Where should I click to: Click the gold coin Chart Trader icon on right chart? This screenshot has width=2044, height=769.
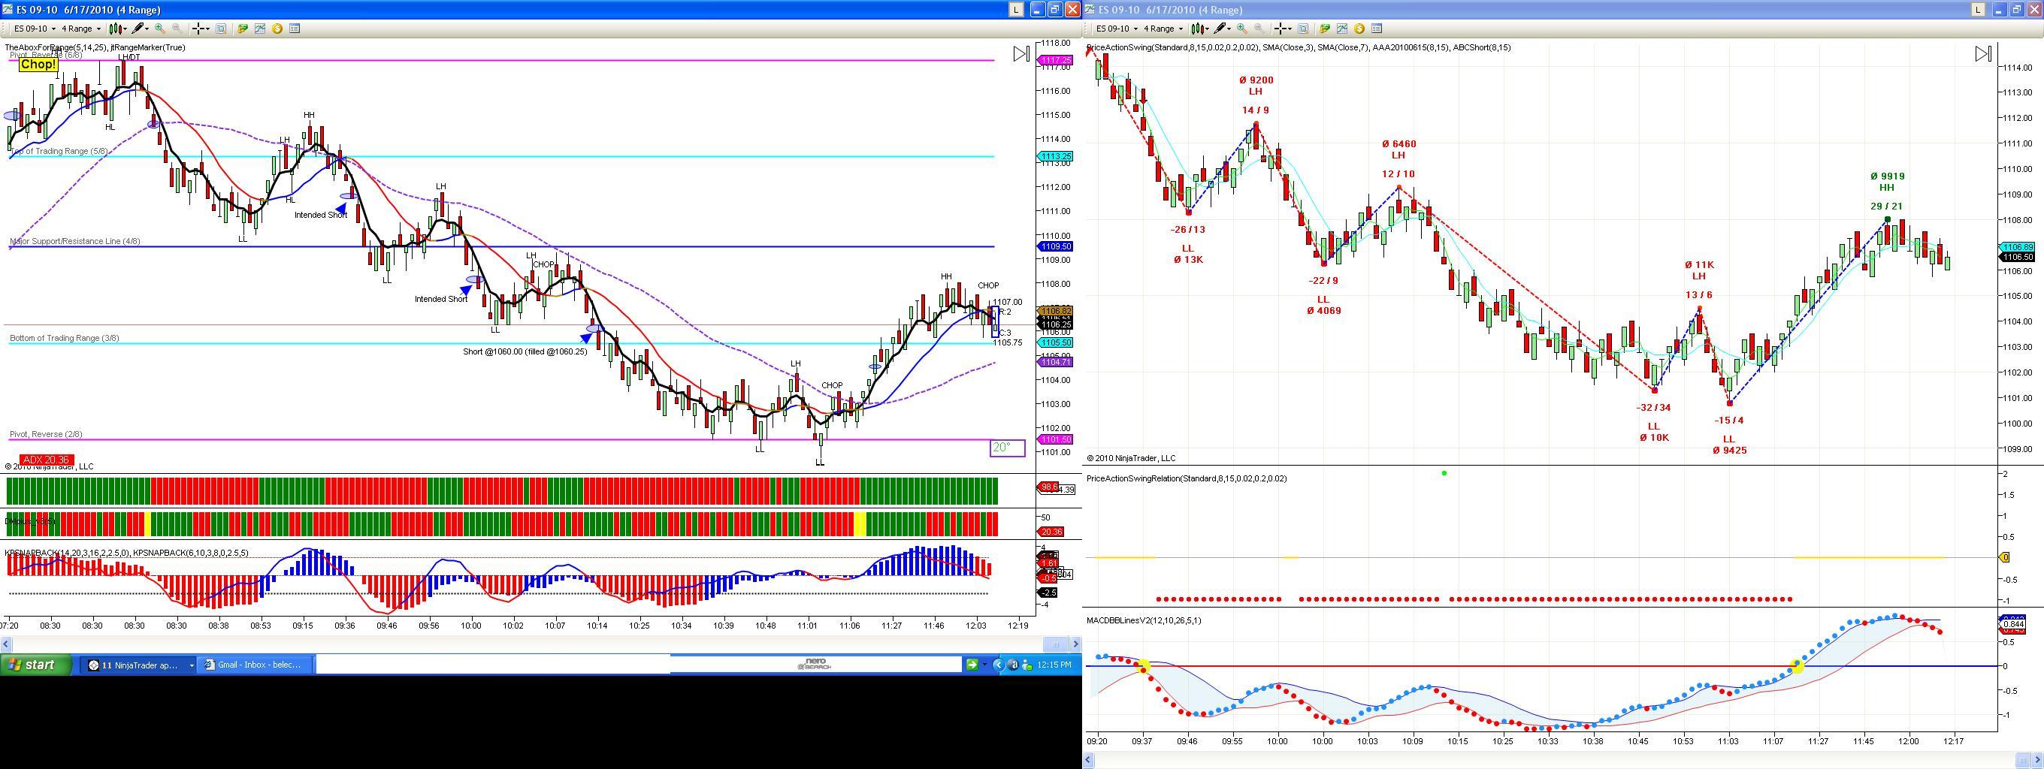tap(1359, 29)
